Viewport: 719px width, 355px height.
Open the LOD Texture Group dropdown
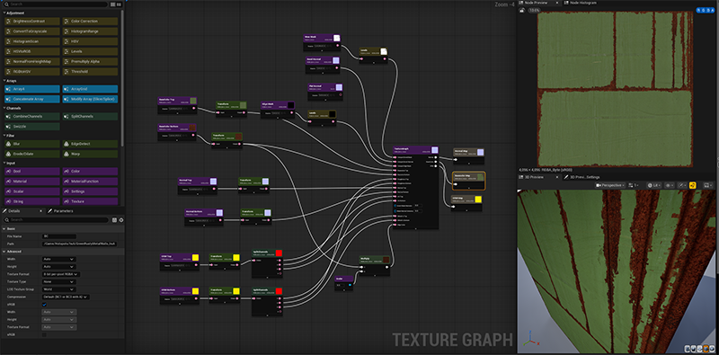pyautogui.click(x=58, y=289)
